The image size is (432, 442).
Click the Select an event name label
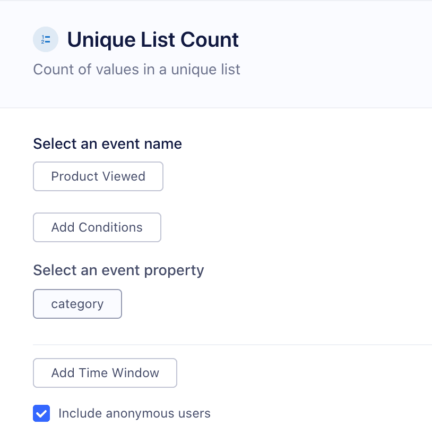click(107, 143)
